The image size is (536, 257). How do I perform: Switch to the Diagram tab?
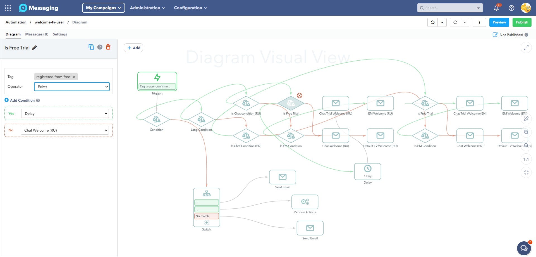point(13,34)
